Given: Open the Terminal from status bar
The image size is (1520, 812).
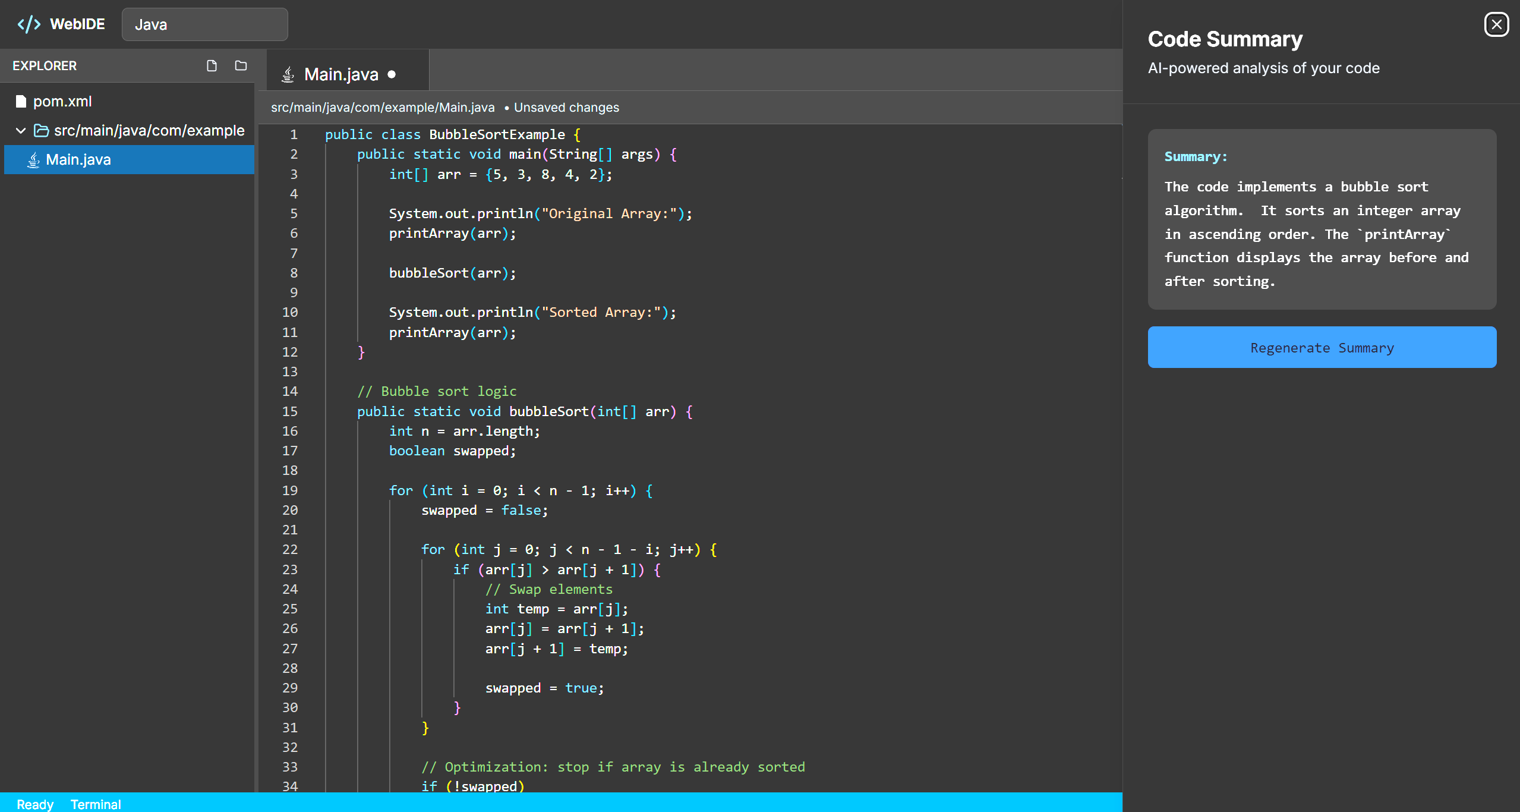Looking at the screenshot, I should [x=96, y=804].
